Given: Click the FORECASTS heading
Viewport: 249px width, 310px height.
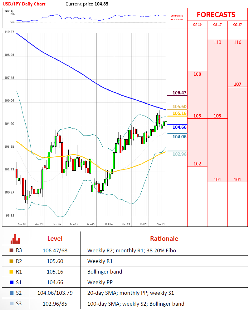Looking at the screenshot, I should pos(216,15).
